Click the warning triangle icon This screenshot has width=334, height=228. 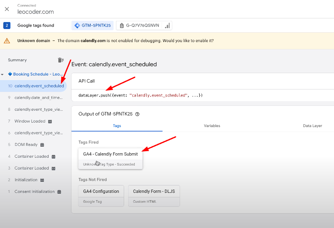(7, 41)
